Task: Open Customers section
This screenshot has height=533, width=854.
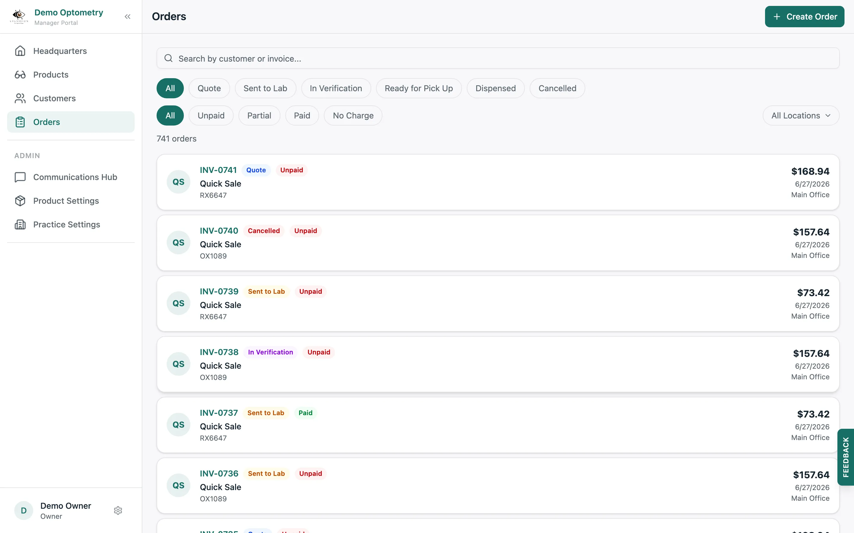Action: (x=71, y=98)
